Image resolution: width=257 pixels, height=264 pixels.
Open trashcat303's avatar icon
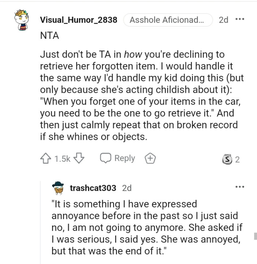pos(58,188)
